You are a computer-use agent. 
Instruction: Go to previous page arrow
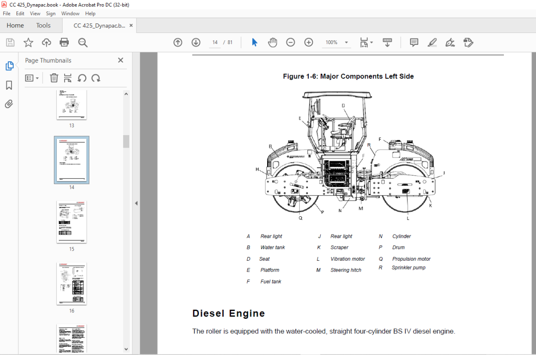click(x=178, y=42)
